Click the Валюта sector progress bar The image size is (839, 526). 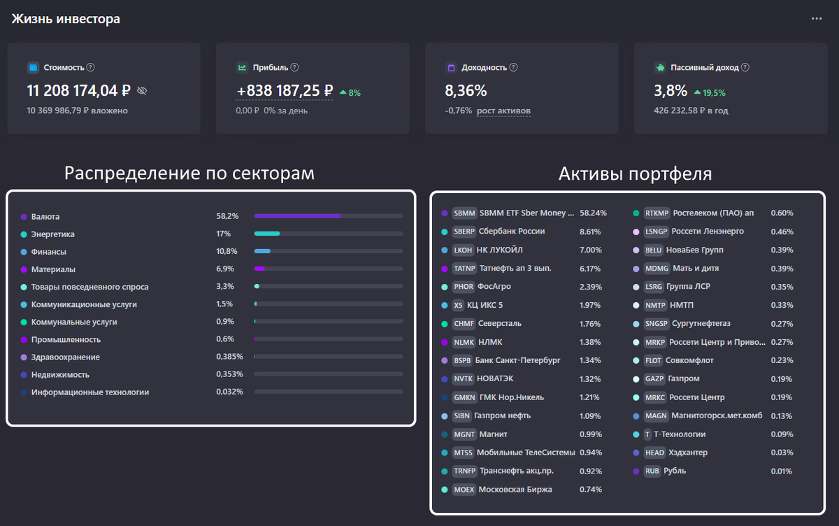(x=329, y=216)
